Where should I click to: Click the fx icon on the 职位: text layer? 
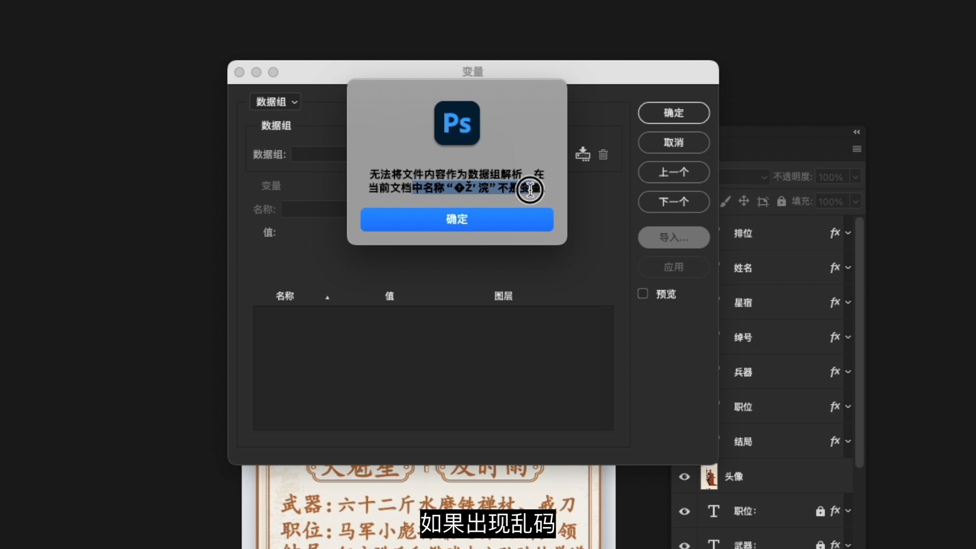point(835,510)
